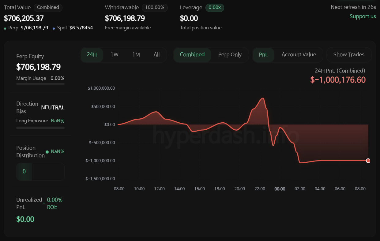The width and height of the screenshot is (380, 241).
Task: Click the green Perp legend dot
Action: tap(5, 28)
